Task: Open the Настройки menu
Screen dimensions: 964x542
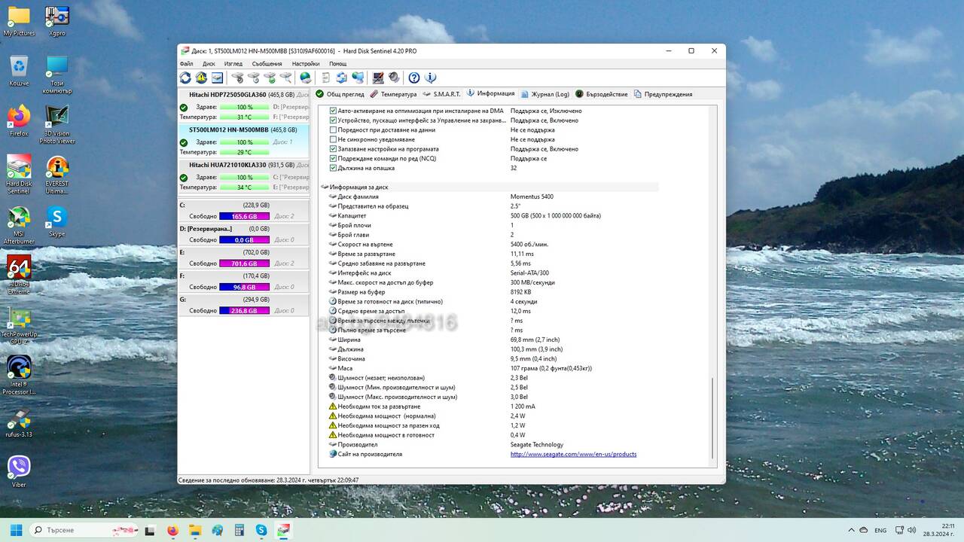Action: (x=306, y=64)
